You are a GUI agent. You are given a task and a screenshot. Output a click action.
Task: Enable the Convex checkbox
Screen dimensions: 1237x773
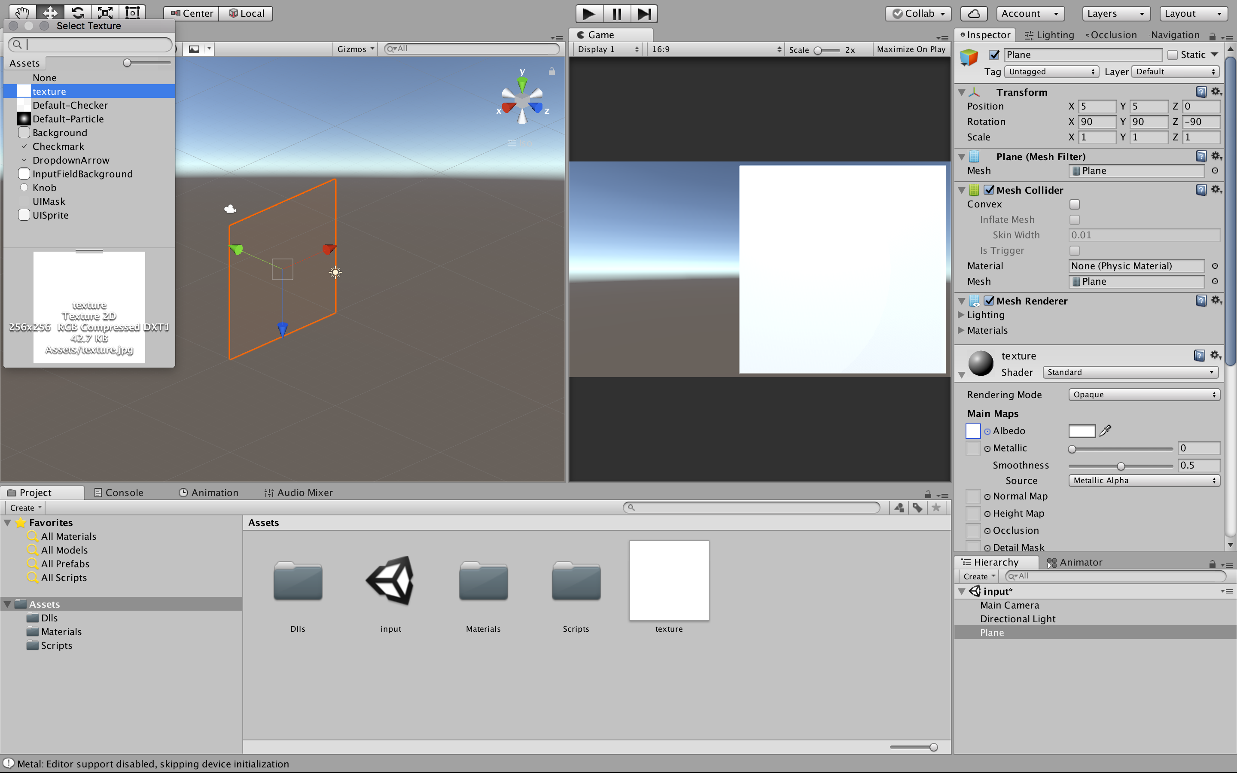point(1075,204)
